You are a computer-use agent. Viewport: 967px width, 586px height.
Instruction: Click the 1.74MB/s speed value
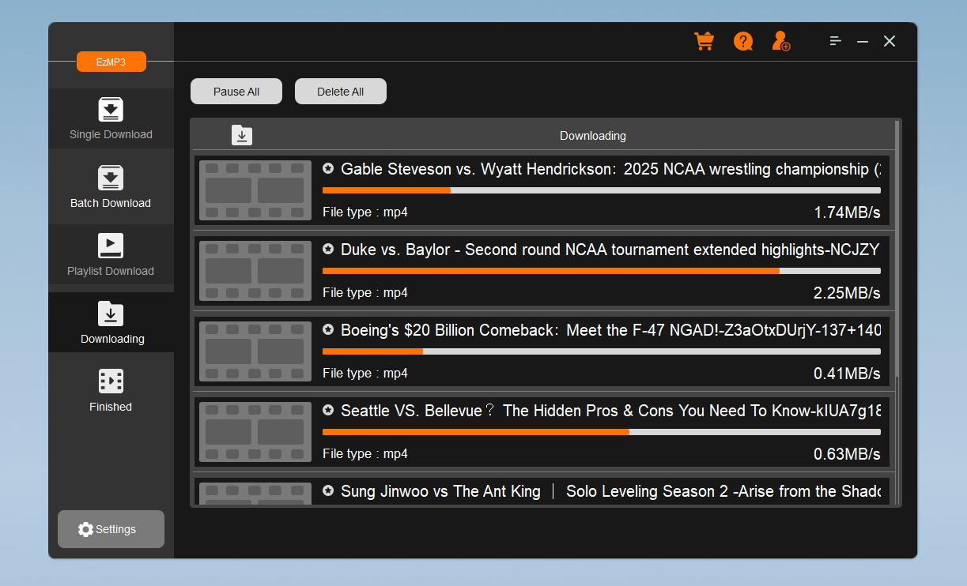847,212
